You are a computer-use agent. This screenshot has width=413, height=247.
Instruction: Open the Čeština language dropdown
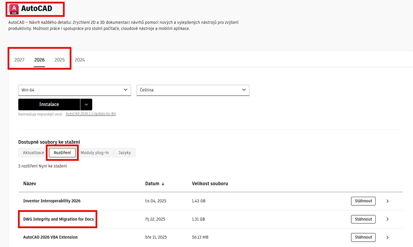pyautogui.click(x=193, y=90)
